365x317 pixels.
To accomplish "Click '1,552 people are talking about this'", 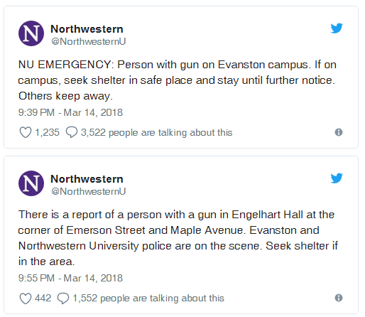I will (148, 298).
